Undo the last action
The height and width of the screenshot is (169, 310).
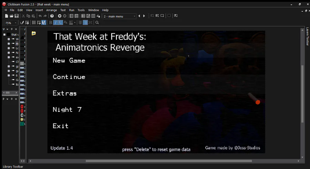coord(40,16)
